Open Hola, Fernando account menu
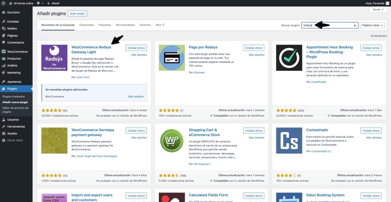 click(x=378, y=3)
